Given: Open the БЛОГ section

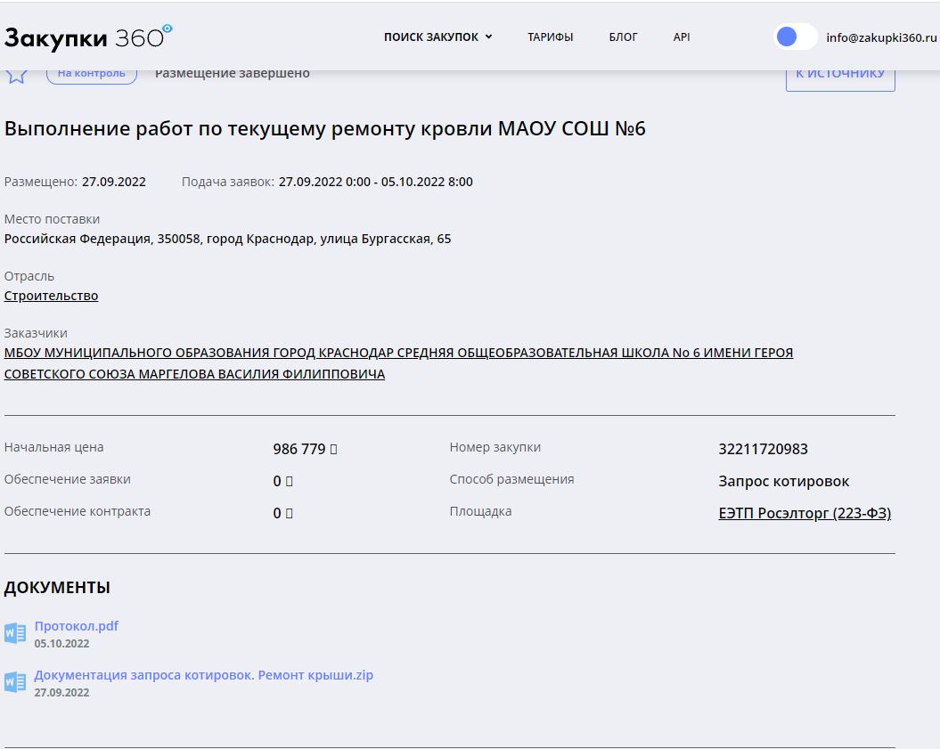Looking at the screenshot, I should pyautogui.click(x=623, y=37).
